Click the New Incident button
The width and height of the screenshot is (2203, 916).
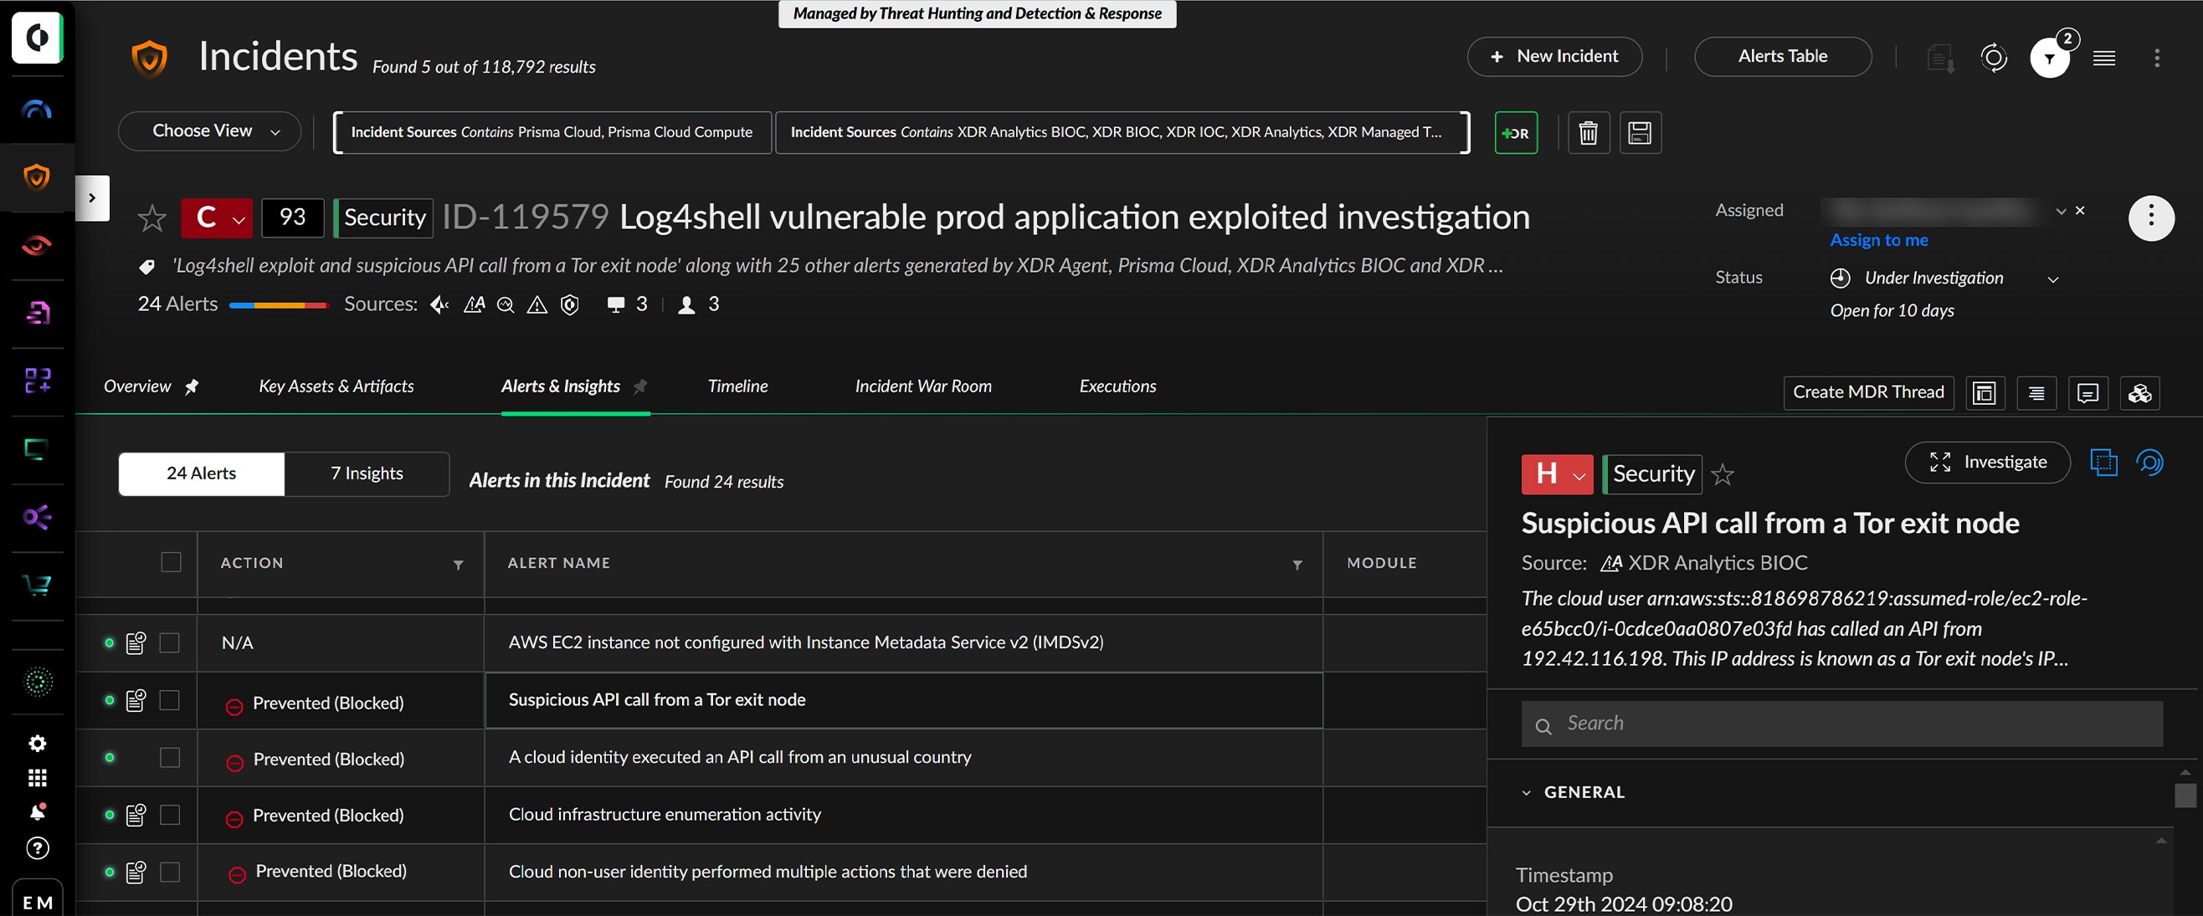coord(1553,56)
